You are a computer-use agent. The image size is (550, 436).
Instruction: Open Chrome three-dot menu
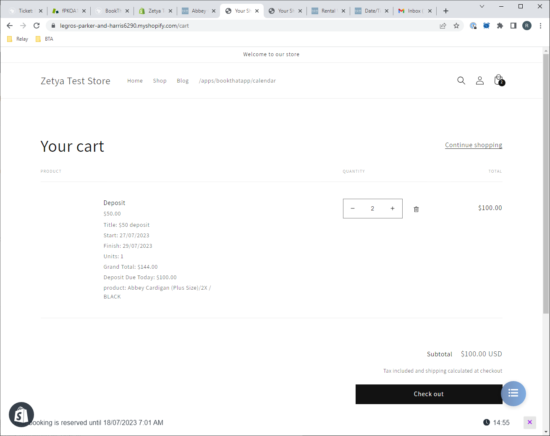(x=540, y=26)
